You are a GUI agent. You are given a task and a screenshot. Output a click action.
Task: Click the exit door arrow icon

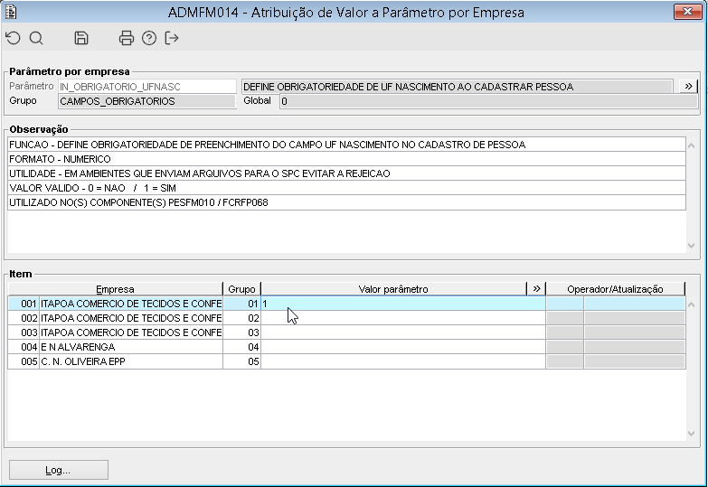point(172,38)
